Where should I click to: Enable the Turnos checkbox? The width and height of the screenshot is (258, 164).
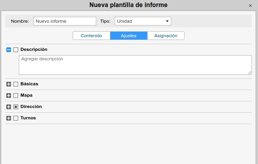(16, 118)
